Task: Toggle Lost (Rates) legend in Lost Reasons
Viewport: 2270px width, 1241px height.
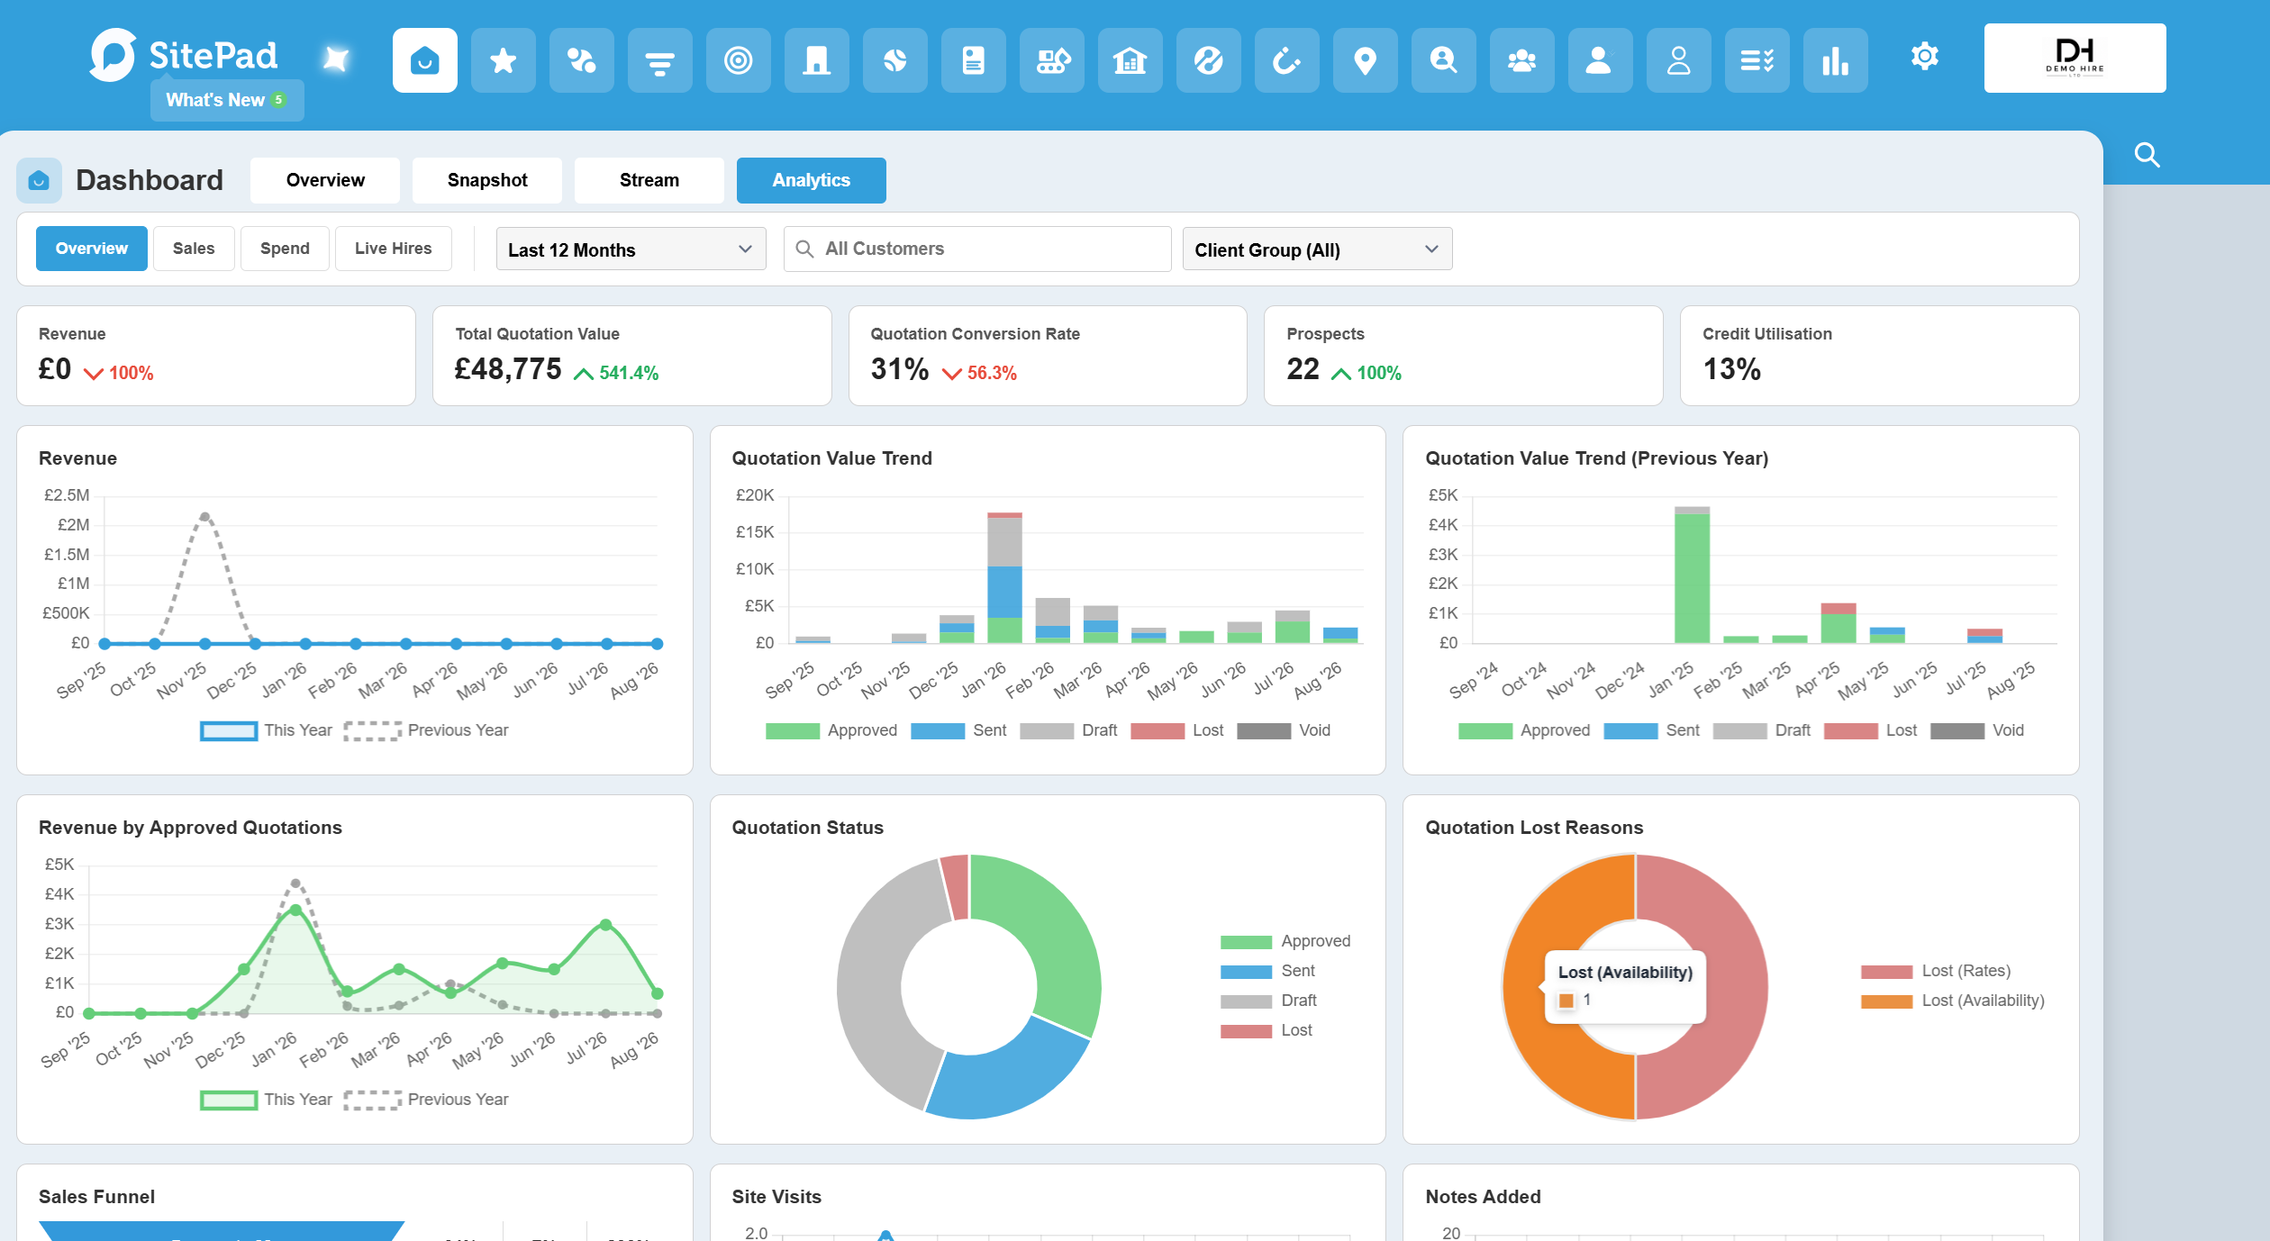Action: [x=1936, y=971]
